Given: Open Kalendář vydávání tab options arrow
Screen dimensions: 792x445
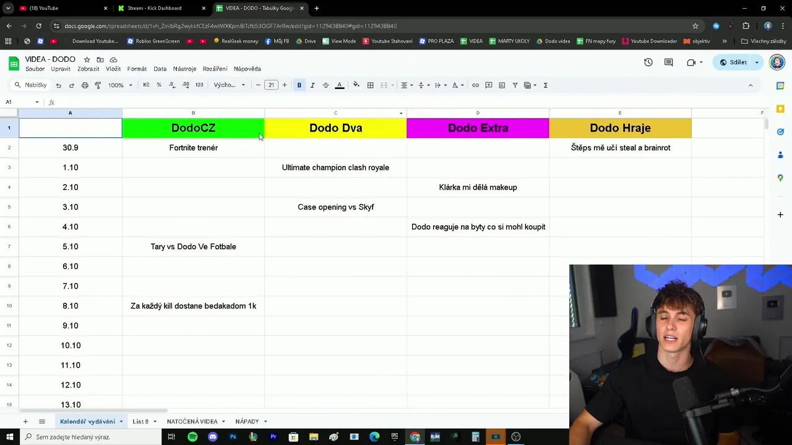Looking at the screenshot, I should (x=121, y=422).
